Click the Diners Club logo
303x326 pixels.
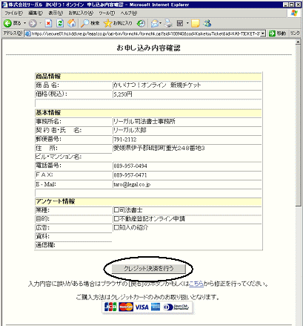tap(176, 307)
